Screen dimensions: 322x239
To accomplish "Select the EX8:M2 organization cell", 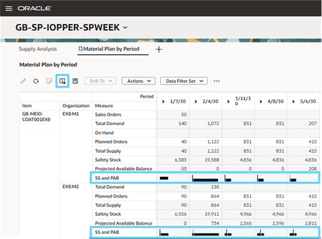I will (x=71, y=186).
